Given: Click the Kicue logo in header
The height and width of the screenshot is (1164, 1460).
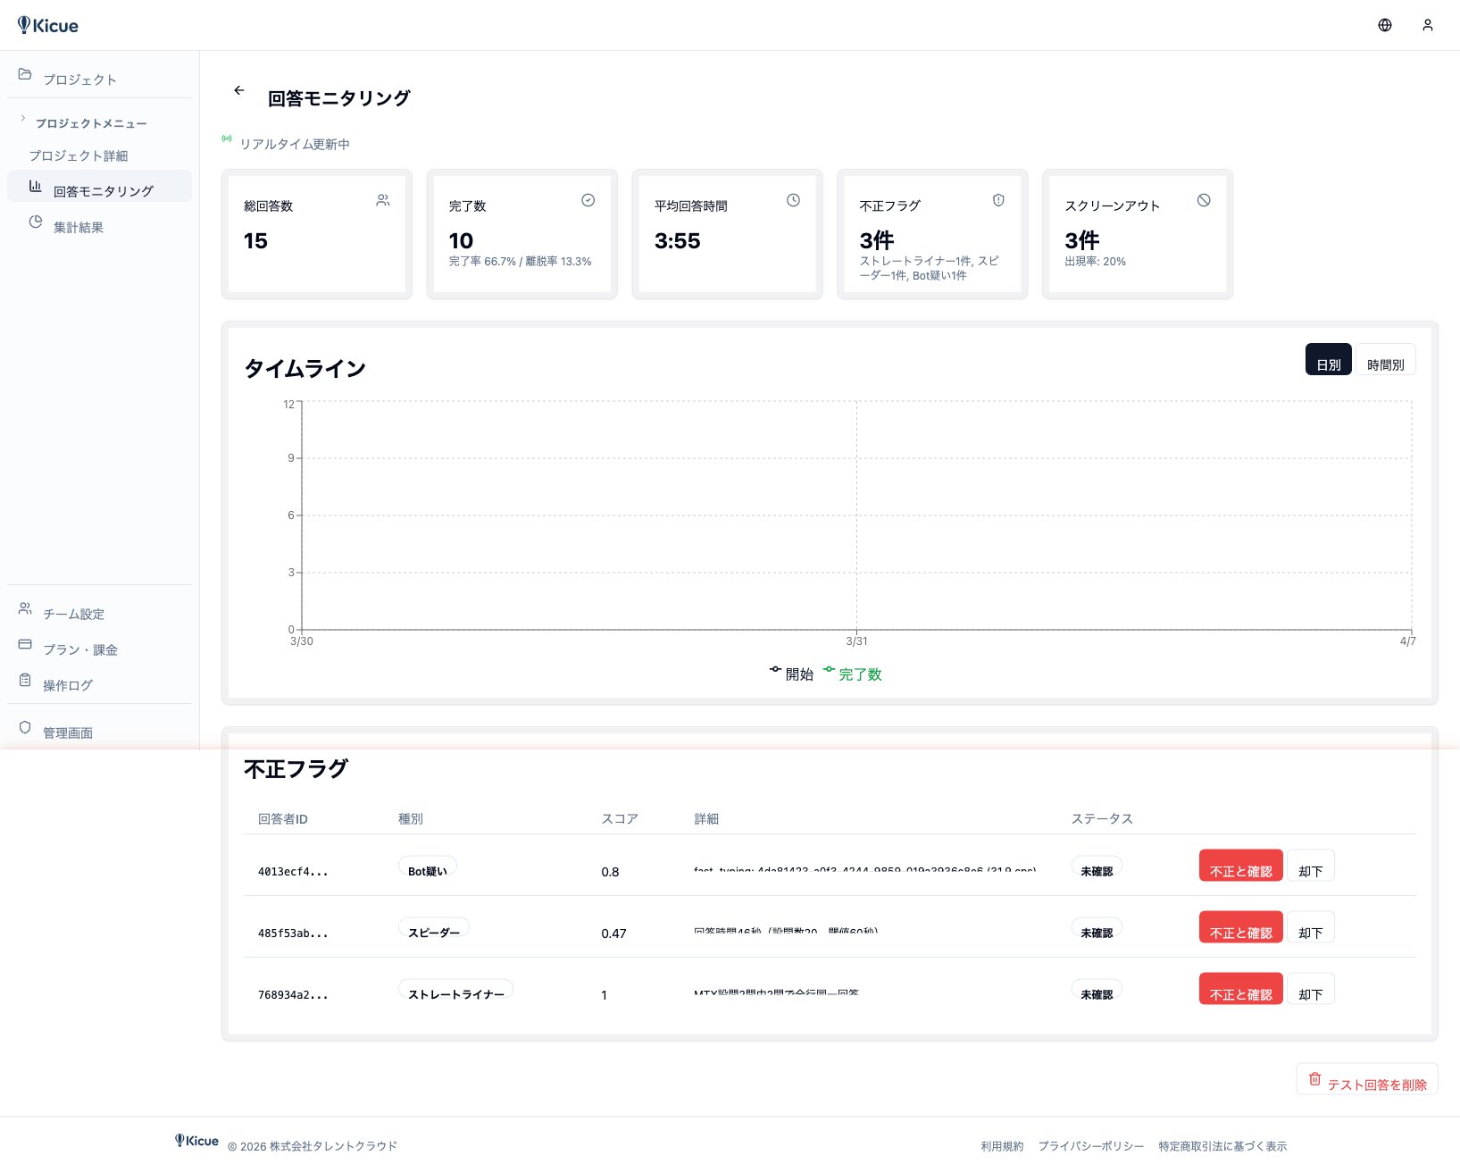Looking at the screenshot, I should tap(48, 25).
